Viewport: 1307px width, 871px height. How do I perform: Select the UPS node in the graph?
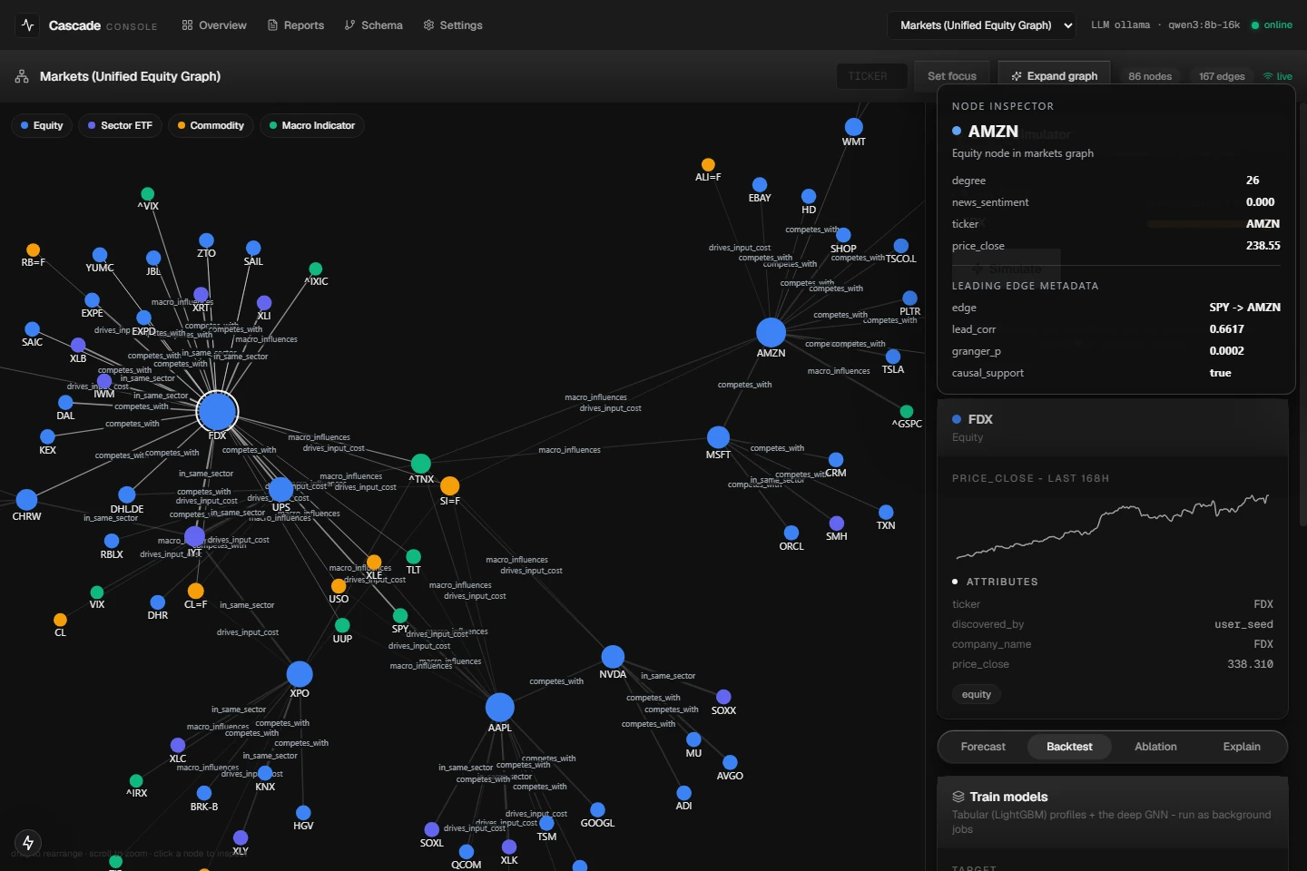(281, 489)
